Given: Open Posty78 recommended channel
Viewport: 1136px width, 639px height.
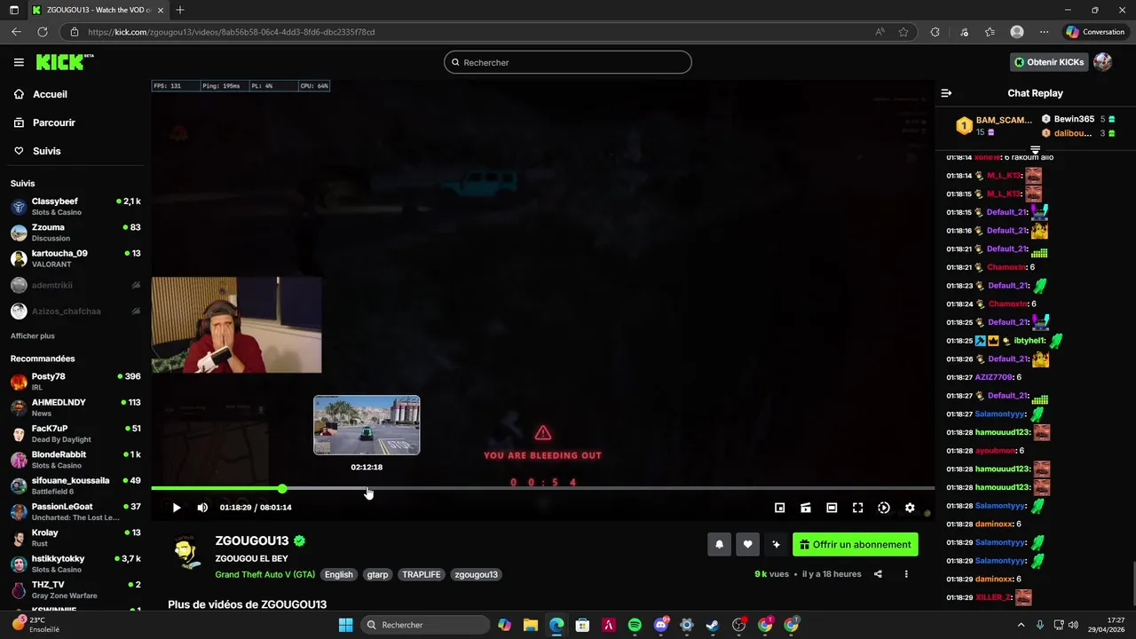Looking at the screenshot, I should (x=75, y=382).
